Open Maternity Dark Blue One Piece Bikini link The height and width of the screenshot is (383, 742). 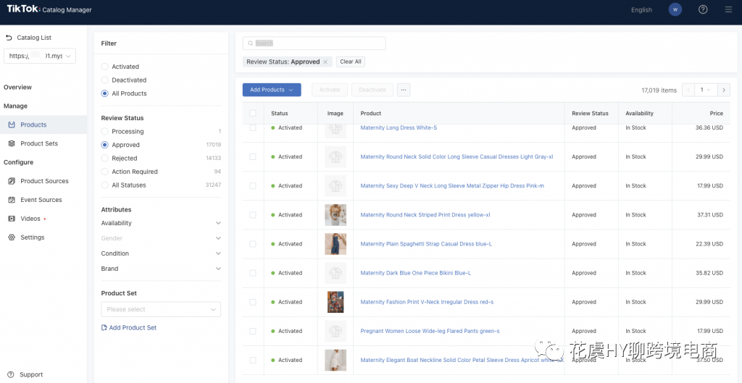coord(415,273)
